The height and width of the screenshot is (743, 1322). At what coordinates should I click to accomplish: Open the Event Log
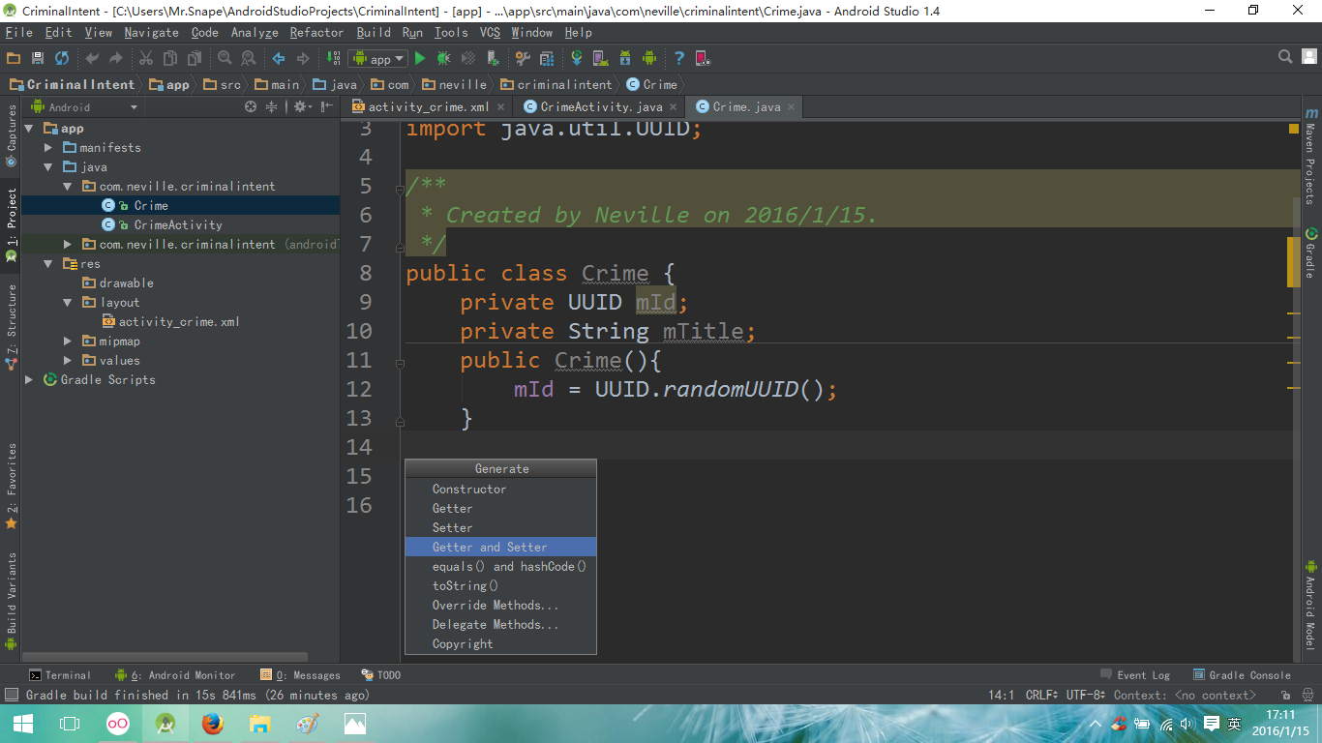coord(1135,675)
